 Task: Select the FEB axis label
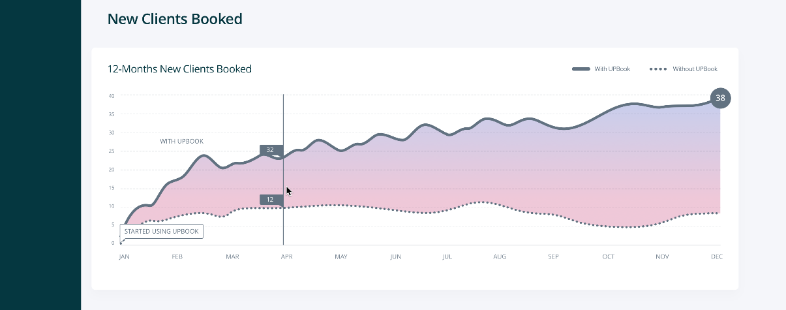(177, 257)
